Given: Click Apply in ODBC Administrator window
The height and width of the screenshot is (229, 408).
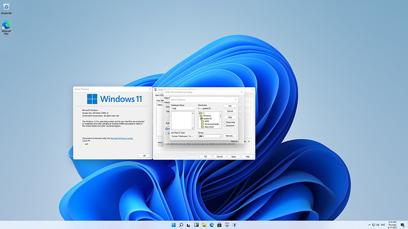Looking at the screenshot, I should (234, 157).
